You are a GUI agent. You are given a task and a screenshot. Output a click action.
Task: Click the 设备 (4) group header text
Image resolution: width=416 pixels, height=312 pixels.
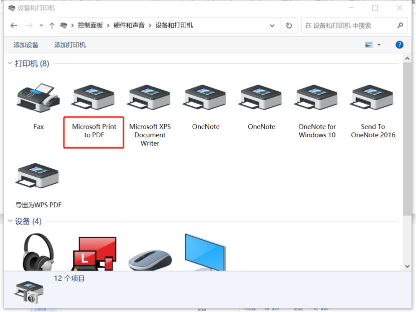pyautogui.click(x=28, y=221)
